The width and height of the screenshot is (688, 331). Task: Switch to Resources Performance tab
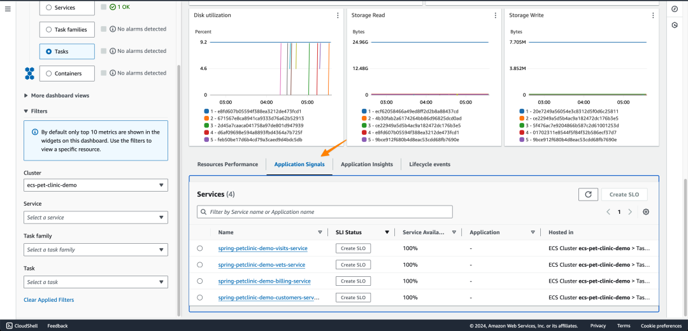[x=227, y=164]
